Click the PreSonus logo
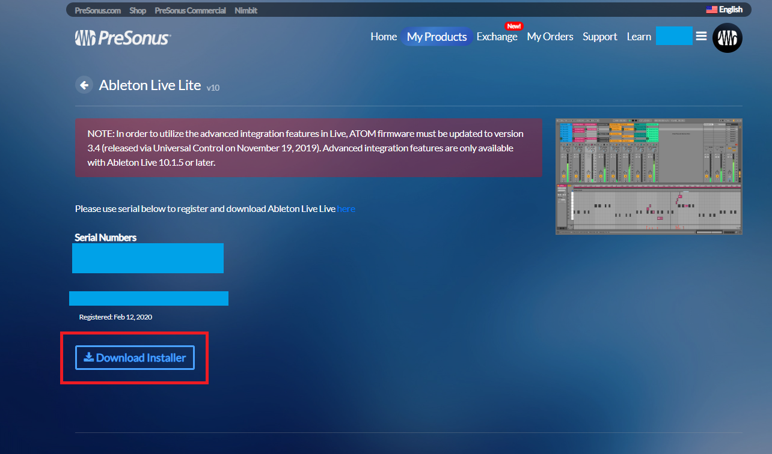The image size is (772, 454). point(123,38)
